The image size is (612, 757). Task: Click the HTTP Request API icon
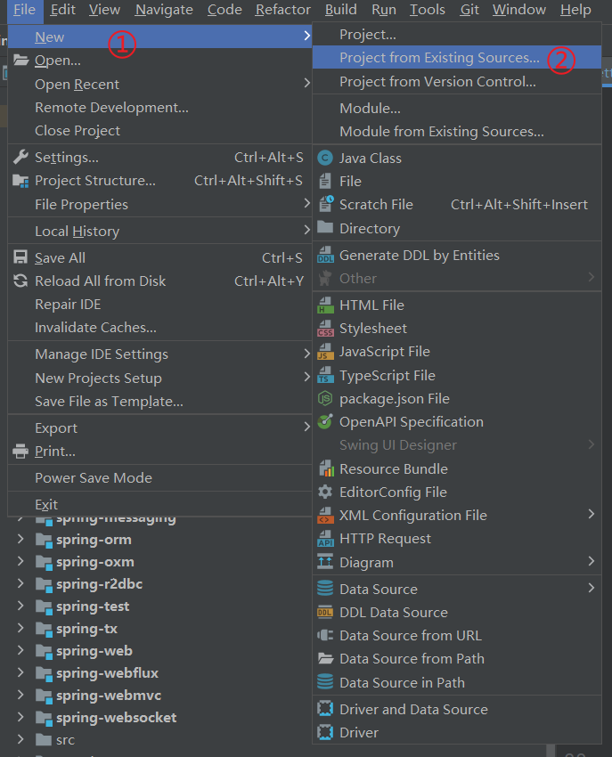click(325, 539)
